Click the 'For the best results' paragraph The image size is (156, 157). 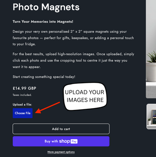(73, 60)
